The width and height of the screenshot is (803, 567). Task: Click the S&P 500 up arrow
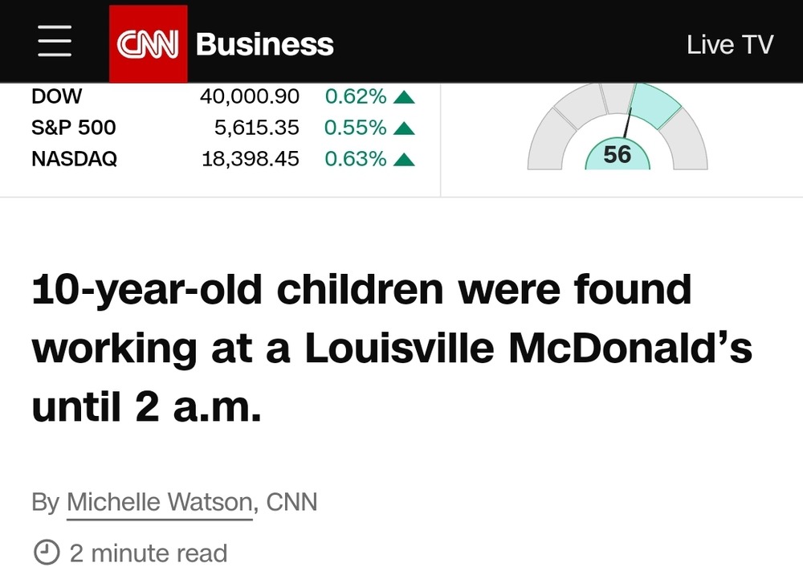404,128
